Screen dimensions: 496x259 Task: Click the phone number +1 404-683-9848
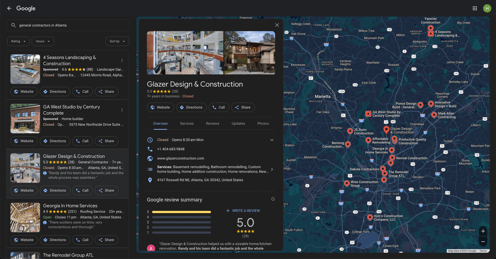(x=171, y=149)
